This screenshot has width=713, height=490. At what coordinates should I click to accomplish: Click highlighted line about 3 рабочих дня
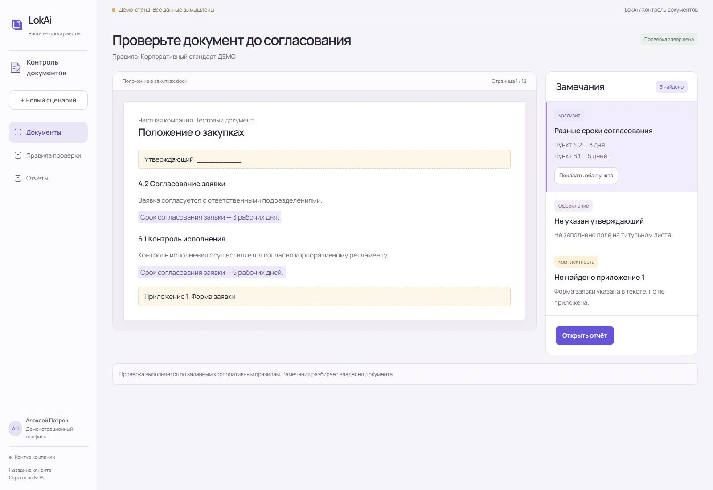tap(209, 217)
